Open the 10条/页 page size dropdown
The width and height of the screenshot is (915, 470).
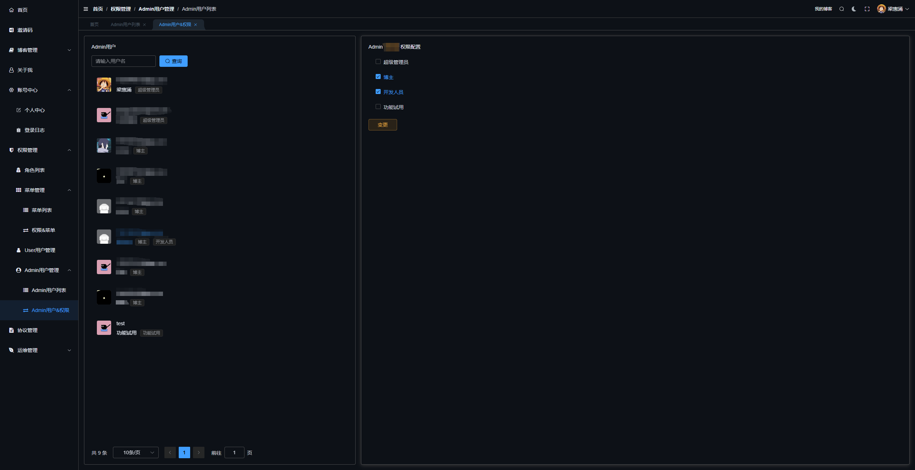coord(136,452)
